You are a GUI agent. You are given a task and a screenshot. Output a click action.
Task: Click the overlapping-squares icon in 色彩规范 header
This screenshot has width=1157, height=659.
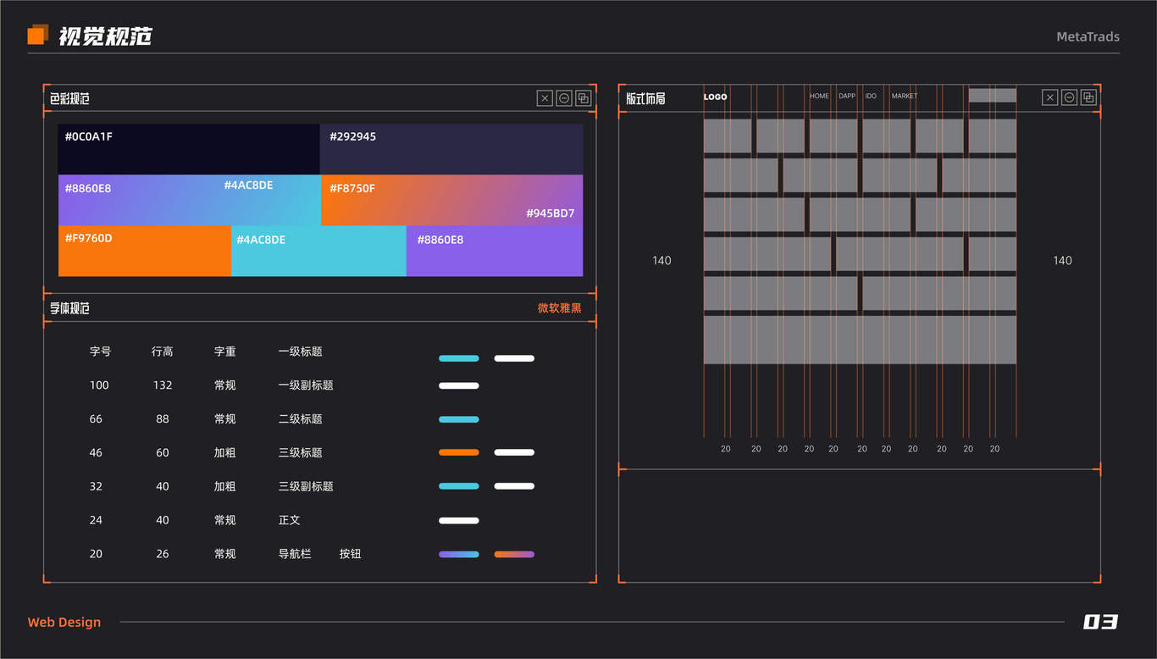point(583,98)
